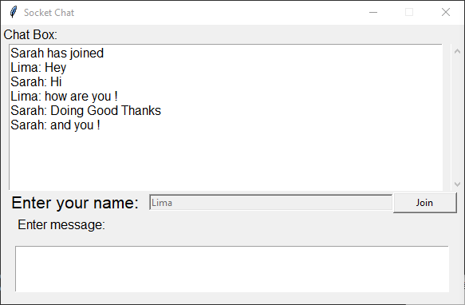Click the "Sarah: Doing Good Thanks" message
The image size is (465, 305).
[x=85, y=110]
